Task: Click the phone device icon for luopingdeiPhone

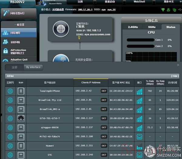Action: pos(21,91)
